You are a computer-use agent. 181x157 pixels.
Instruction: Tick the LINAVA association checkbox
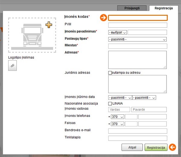click(110, 103)
